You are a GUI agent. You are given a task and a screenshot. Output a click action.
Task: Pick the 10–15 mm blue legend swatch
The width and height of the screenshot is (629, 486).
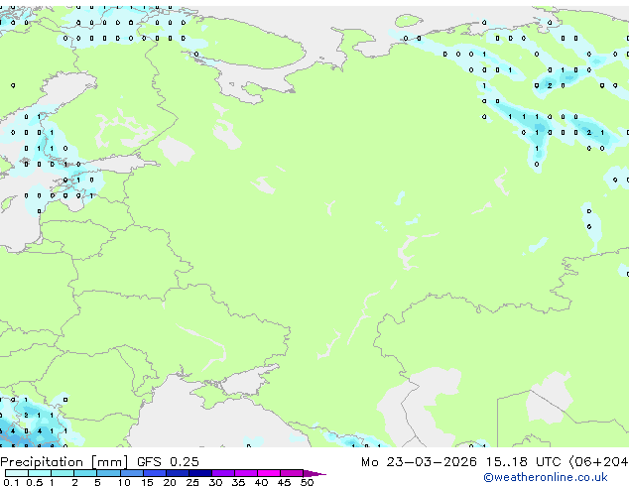132,473
